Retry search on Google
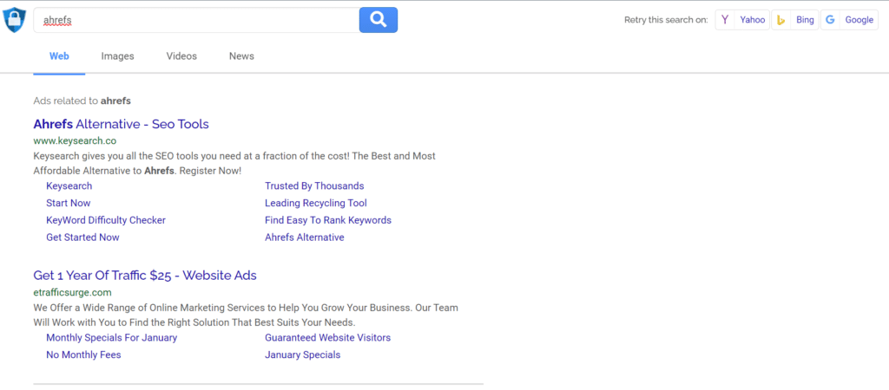Screen dimensions: 889x390 coord(850,20)
